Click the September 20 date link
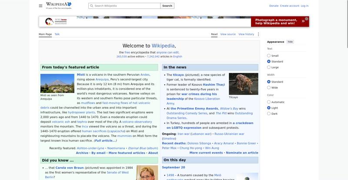 click(x=173, y=167)
